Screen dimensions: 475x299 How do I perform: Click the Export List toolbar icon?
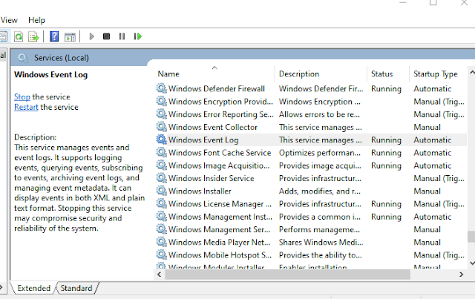[x=33, y=36]
